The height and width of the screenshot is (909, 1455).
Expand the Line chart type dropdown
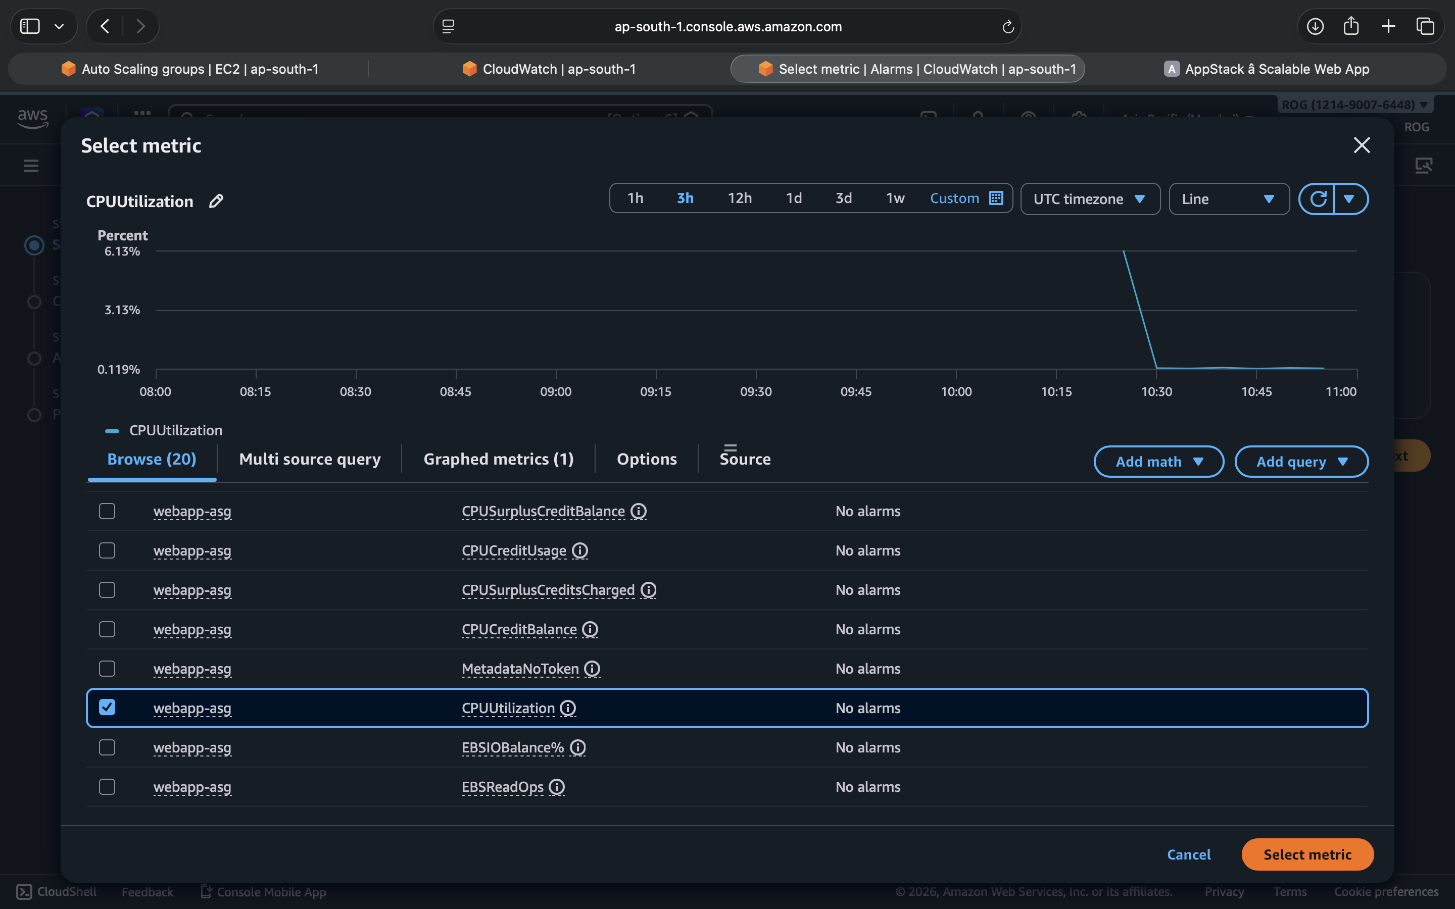coord(1228,199)
